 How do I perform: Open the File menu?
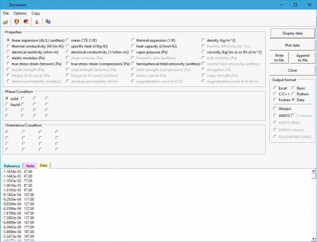[6, 13]
